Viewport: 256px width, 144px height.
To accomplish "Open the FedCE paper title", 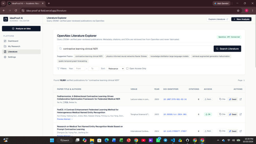I will pos(88,111).
